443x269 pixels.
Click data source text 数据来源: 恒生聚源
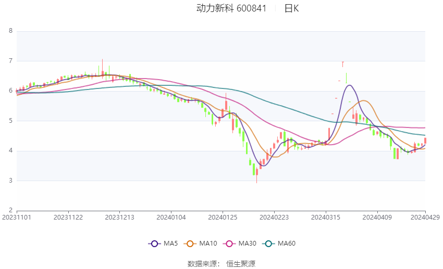coord(221,264)
